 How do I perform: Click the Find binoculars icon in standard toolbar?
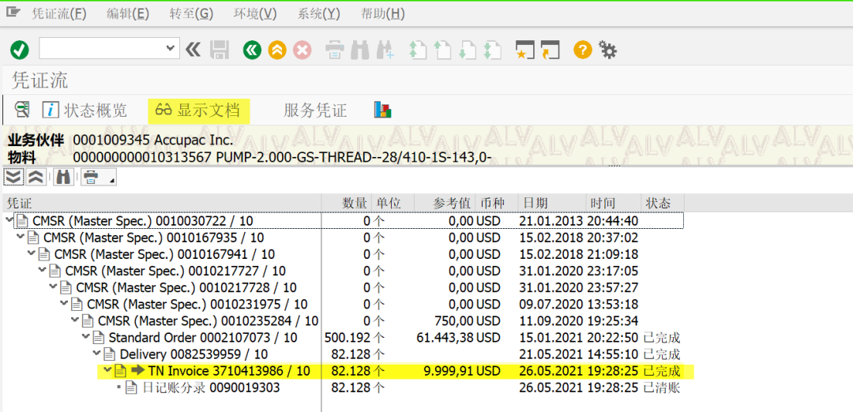tap(359, 51)
